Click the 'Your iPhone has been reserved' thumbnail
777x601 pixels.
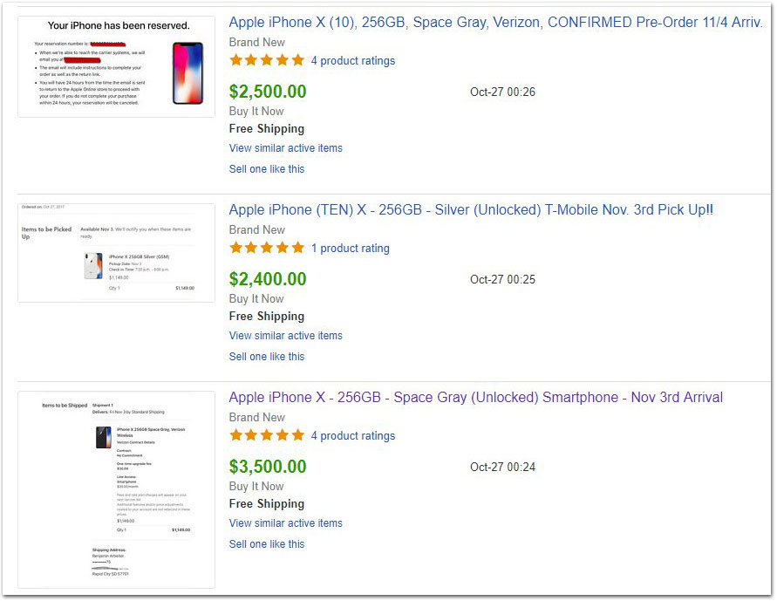[117, 67]
